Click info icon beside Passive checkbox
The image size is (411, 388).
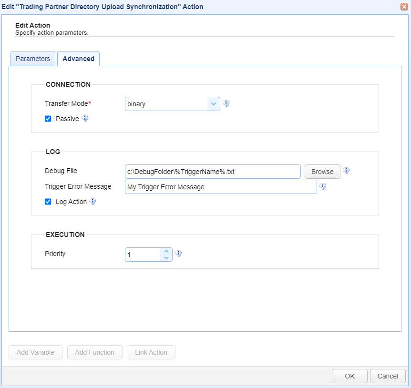[85, 119]
